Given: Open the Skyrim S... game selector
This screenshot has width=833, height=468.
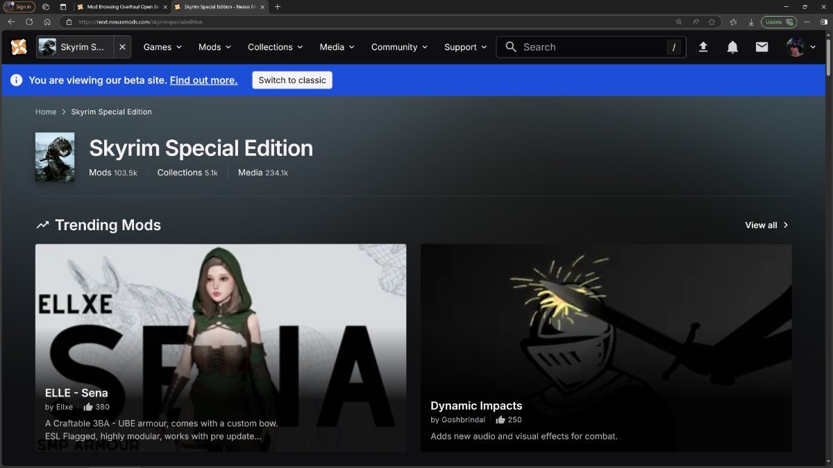Looking at the screenshot, I should pyautogui.click(x=75, y=47).
